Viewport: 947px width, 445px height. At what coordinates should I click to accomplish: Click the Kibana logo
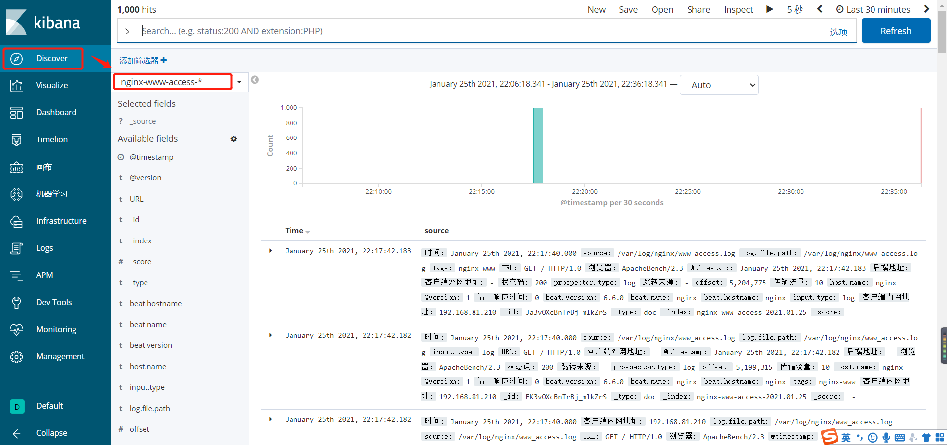pos(43,22)
